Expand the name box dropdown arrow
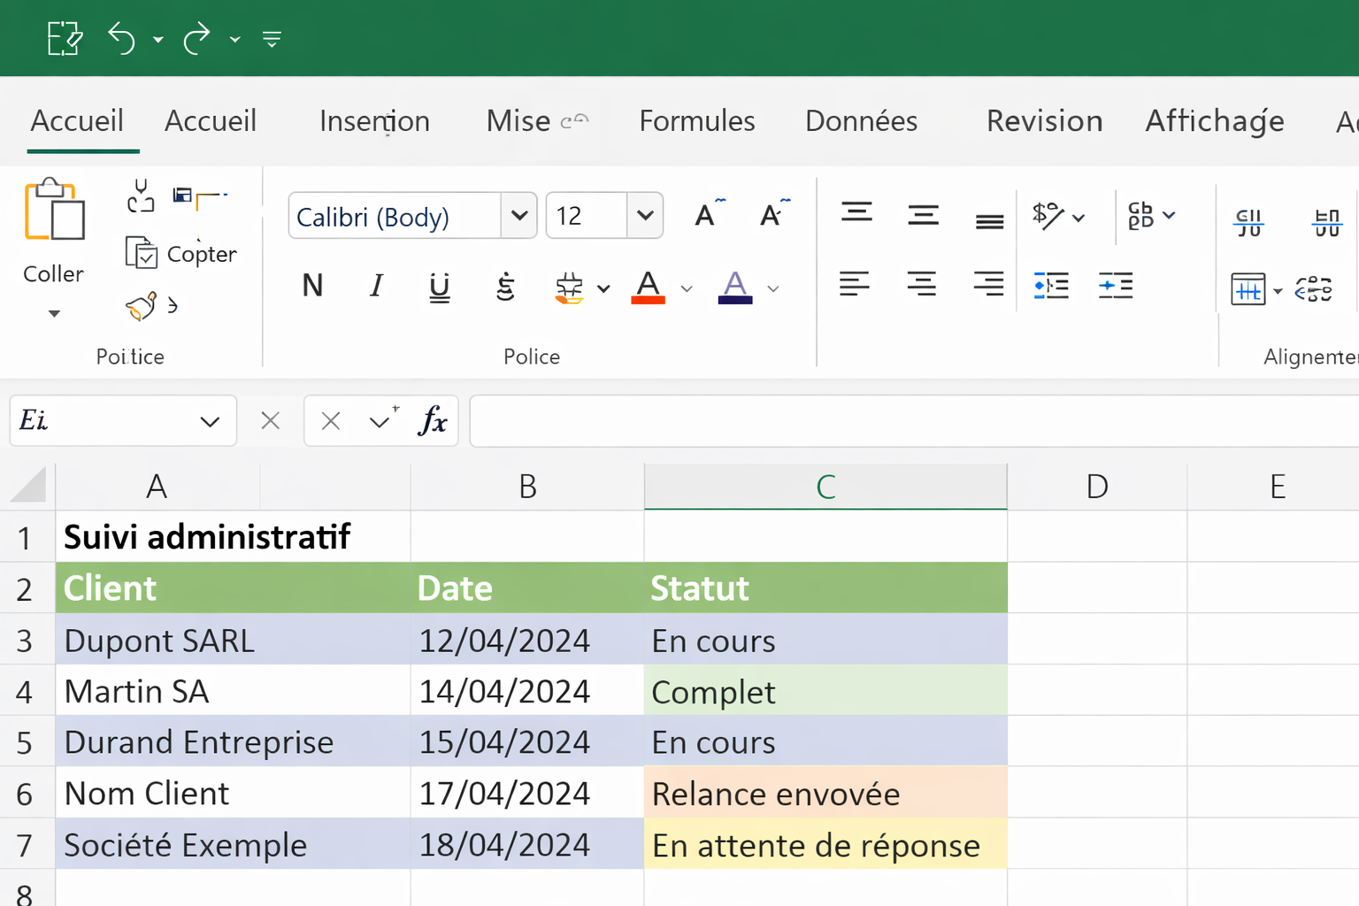Viewport: 1359px width, 906px height. (210, 421)
